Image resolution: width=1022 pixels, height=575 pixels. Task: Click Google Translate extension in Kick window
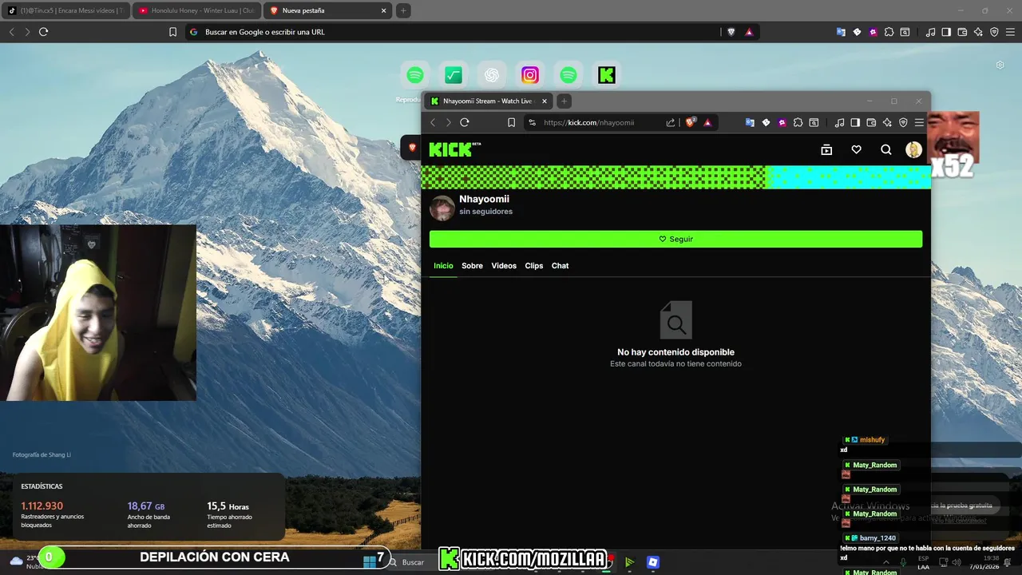tap(750, 122)
